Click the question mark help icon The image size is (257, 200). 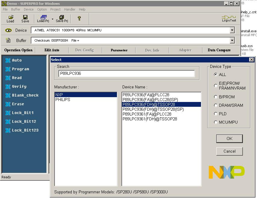click(79, 18)
